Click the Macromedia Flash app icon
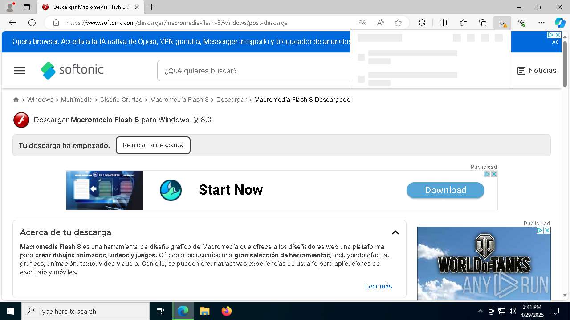The height and width of the screenshot is (320, 570). tap(21, 120)
